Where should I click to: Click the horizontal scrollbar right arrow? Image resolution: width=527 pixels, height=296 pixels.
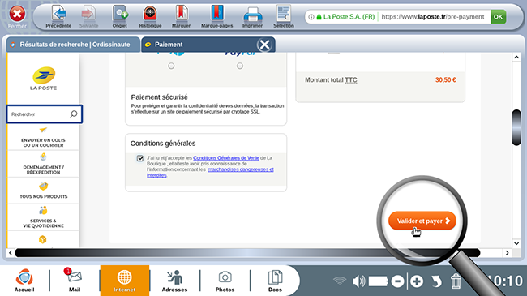click(x=508, y=252)
